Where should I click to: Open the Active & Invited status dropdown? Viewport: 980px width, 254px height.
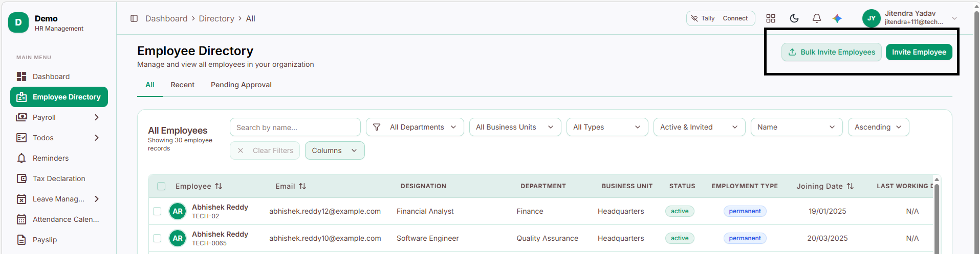[700, 127]
